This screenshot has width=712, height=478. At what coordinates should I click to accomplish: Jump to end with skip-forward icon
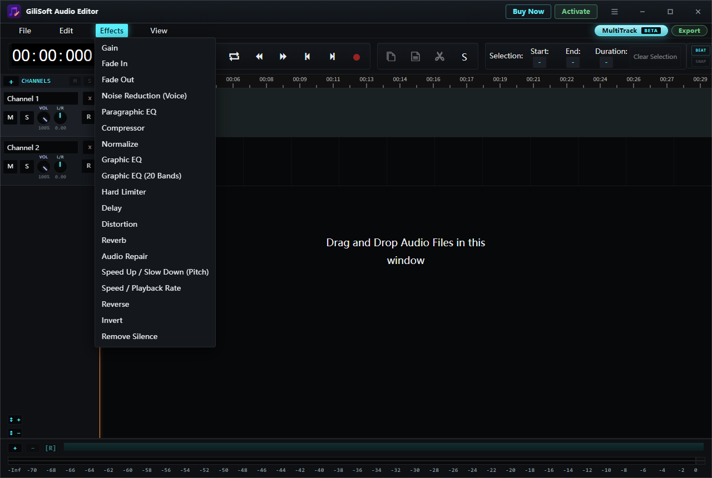[x=332, y=56]
